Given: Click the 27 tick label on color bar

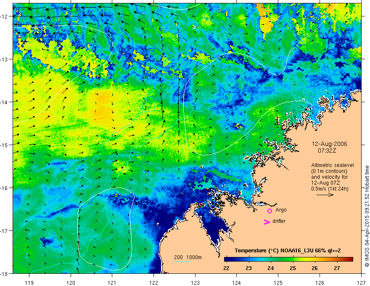Looking at the screenshot, I should pyautogui.click(x=337, y=268).
